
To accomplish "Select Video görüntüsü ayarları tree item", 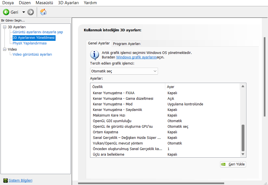I will point(32,54).
